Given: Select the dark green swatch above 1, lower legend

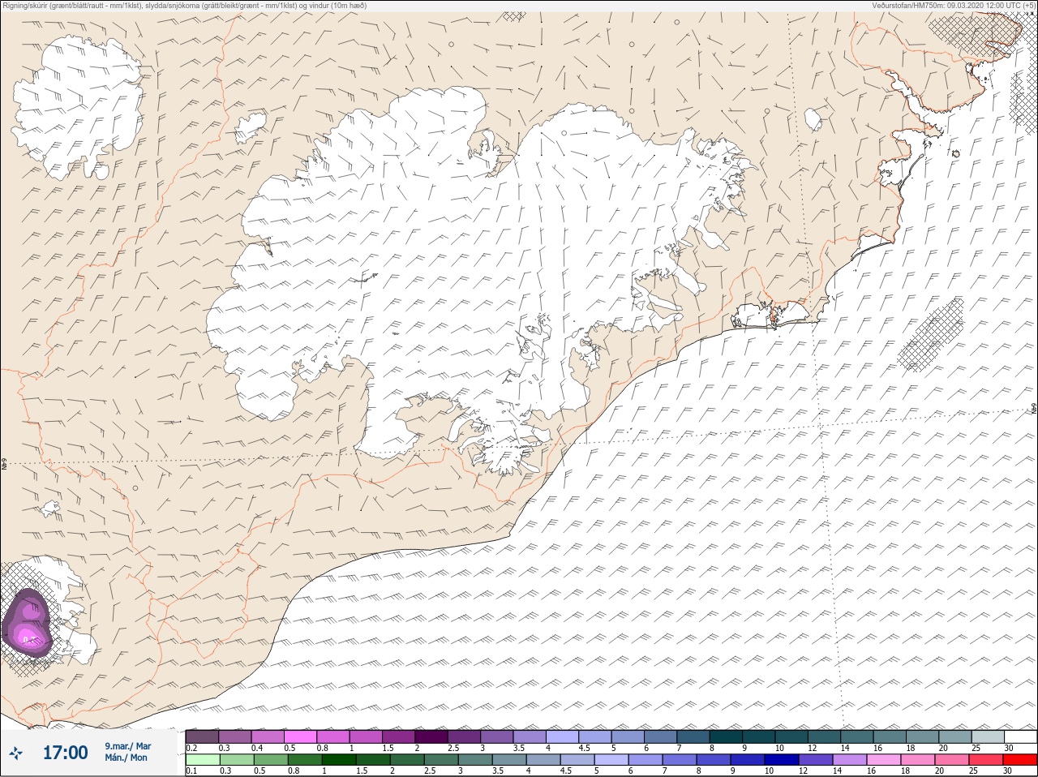Looking at the screenshot, I should tap(337, 760).
